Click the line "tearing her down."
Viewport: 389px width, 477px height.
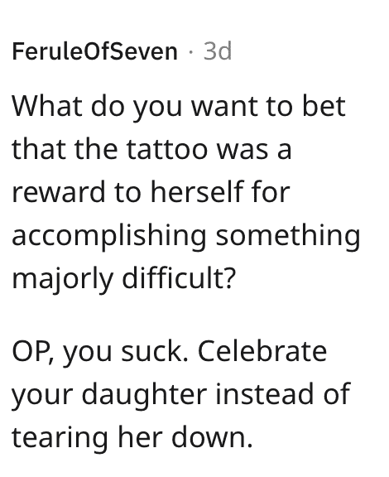pyautogui.click(x=132, y=437)
